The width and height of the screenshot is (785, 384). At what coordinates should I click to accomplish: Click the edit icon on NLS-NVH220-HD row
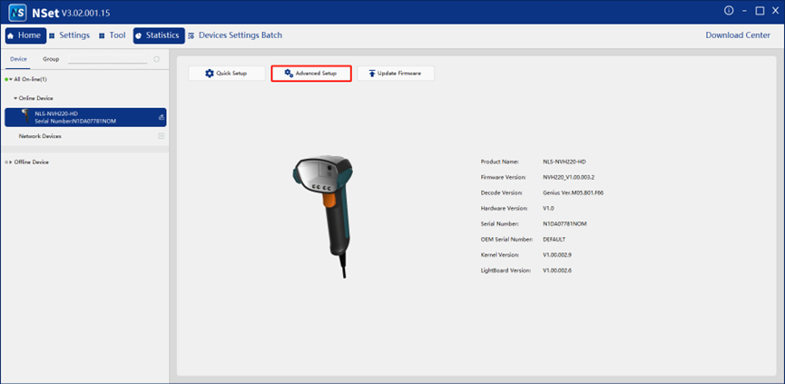click(x=162, y=117)
